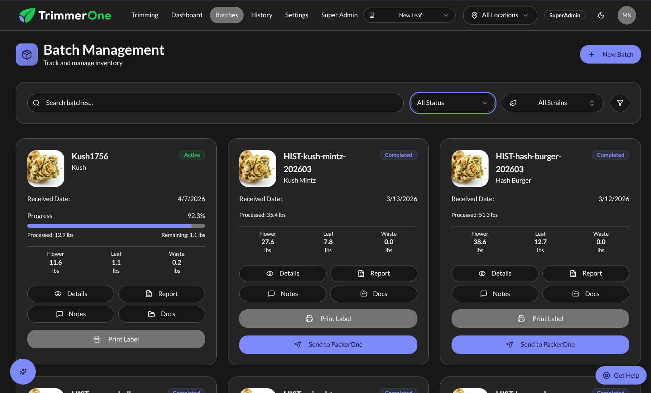This screenshot has width=651, height=393.
Task: Click the magnifier icon in the search bar
Action: coord(36,103)
